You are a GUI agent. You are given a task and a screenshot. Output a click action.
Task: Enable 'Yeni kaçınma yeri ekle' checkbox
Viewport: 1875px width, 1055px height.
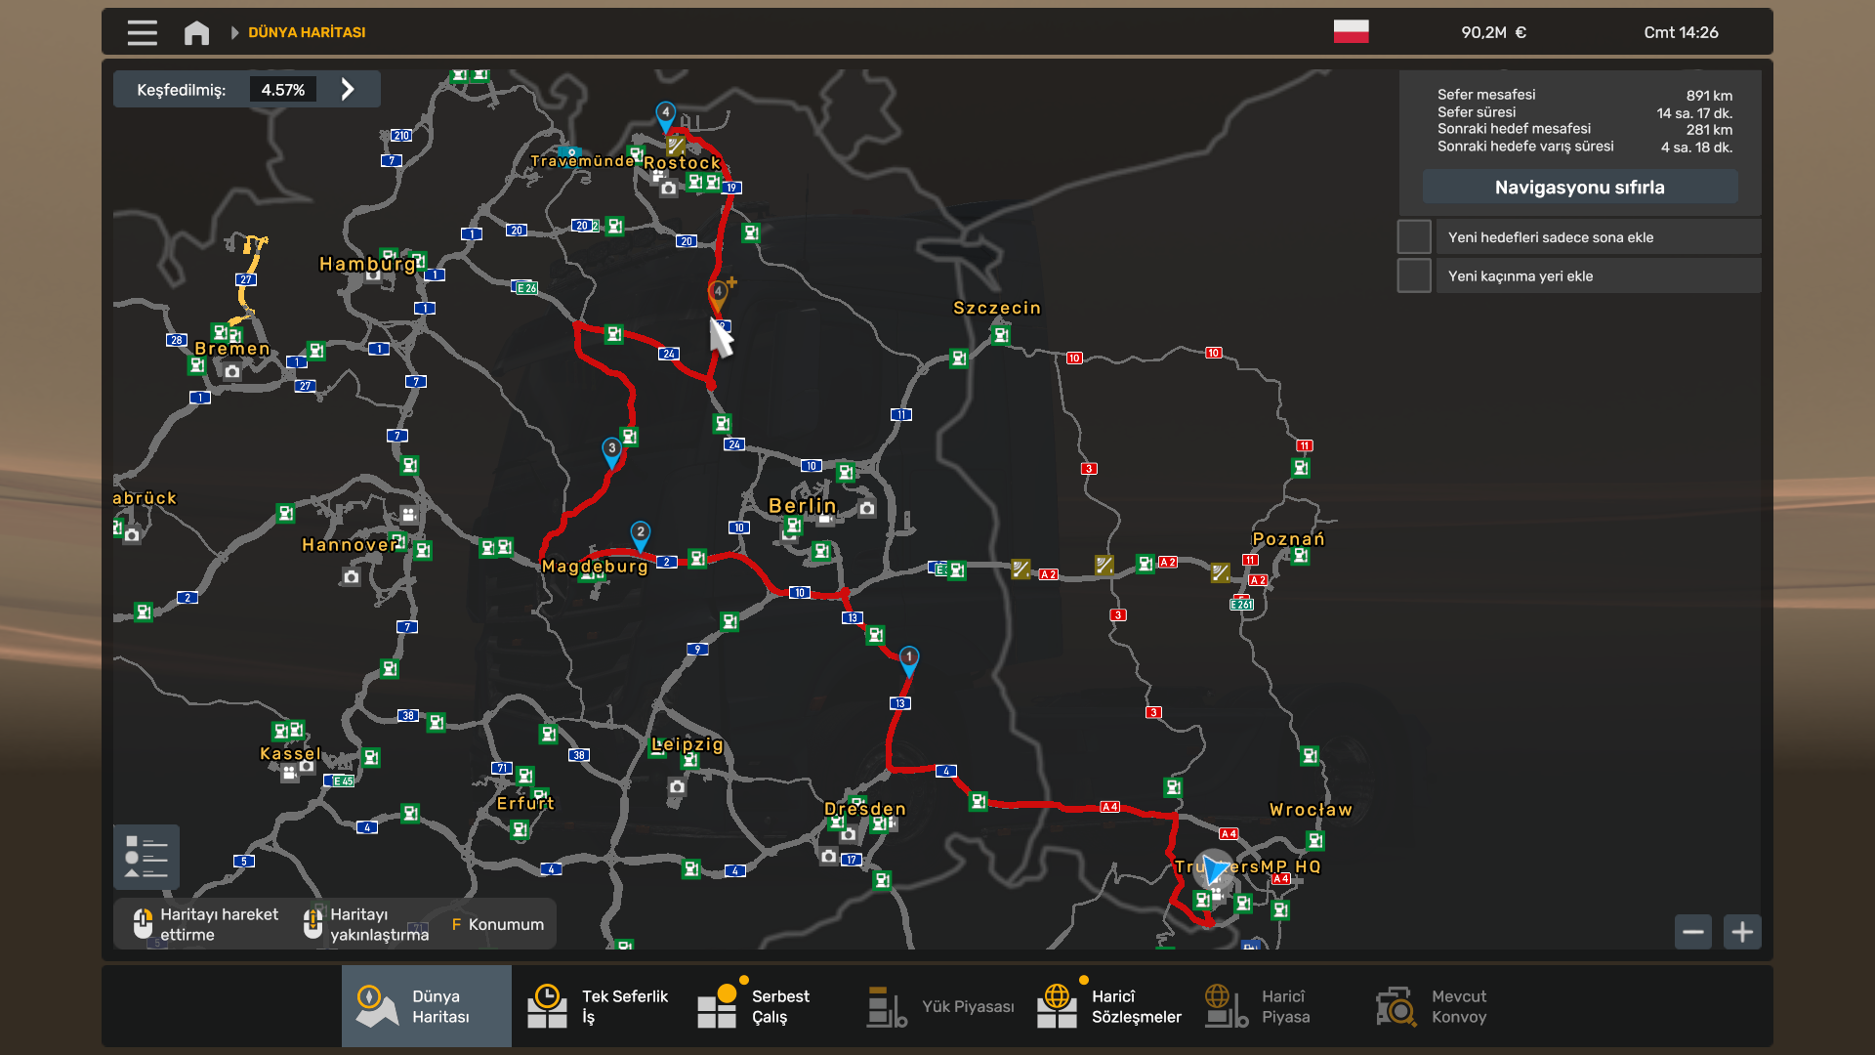pyautogui.click(x=1414, y=276)
